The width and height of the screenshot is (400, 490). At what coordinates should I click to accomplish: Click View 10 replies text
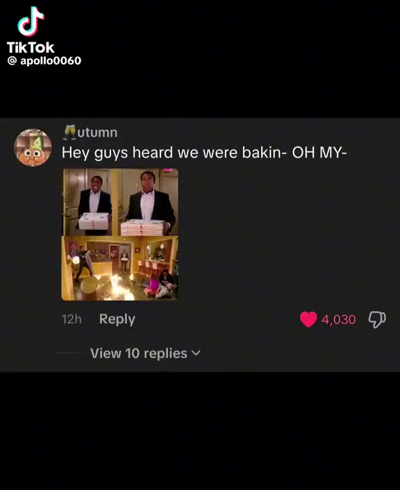click(x=139, y=353)
